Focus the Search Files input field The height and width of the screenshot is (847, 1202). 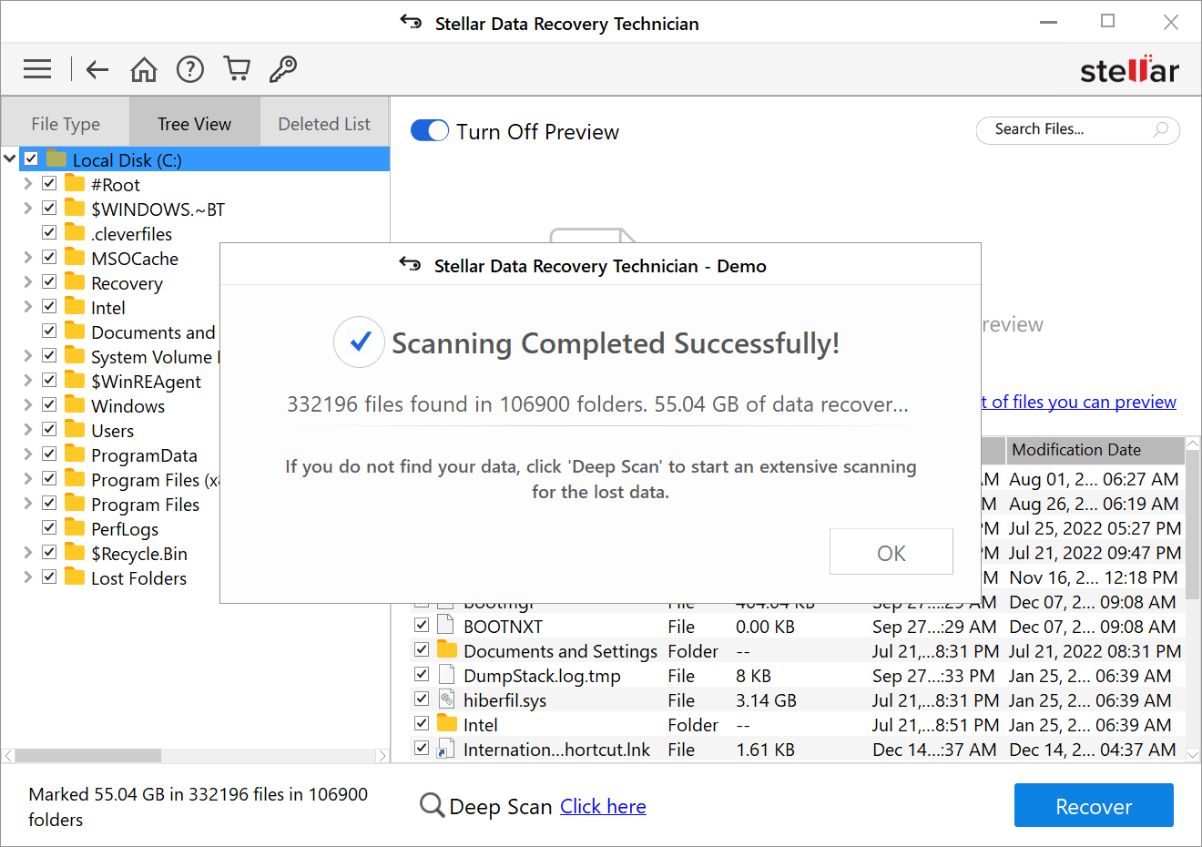coord(1078,129)
